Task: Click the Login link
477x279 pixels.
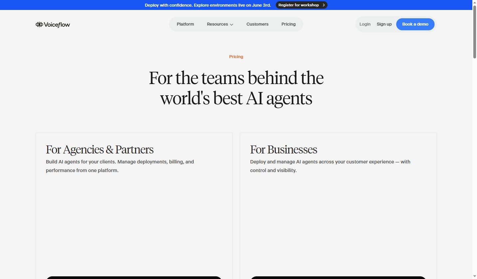Action: pyautogui.click(x=365, y=24)
